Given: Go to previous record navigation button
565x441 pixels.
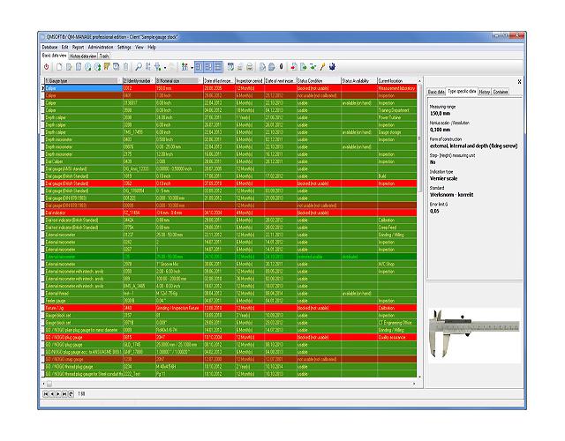Looking at the screenshot, I should tap(52, 394).
